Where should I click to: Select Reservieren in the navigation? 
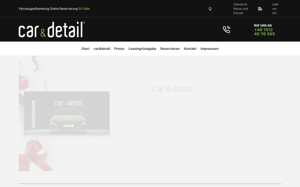coord(170,49)
